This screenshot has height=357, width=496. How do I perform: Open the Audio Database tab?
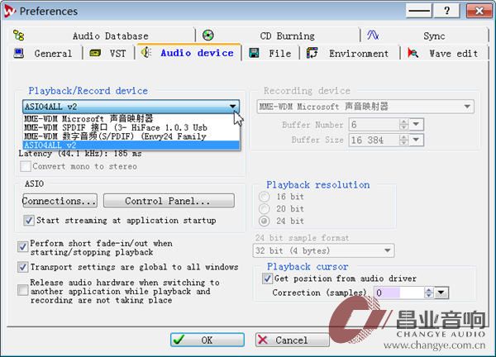tap(102, 36)
